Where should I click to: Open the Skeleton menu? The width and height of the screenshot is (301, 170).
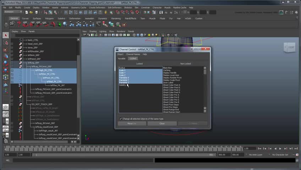coord(128,8)
